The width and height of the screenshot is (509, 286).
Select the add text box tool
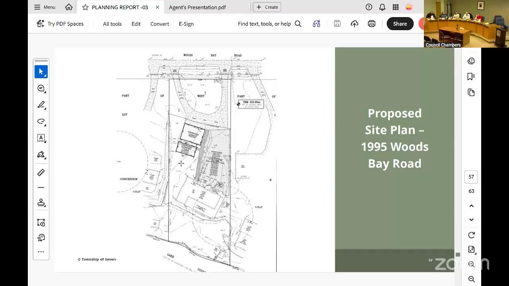pos(41,138)
